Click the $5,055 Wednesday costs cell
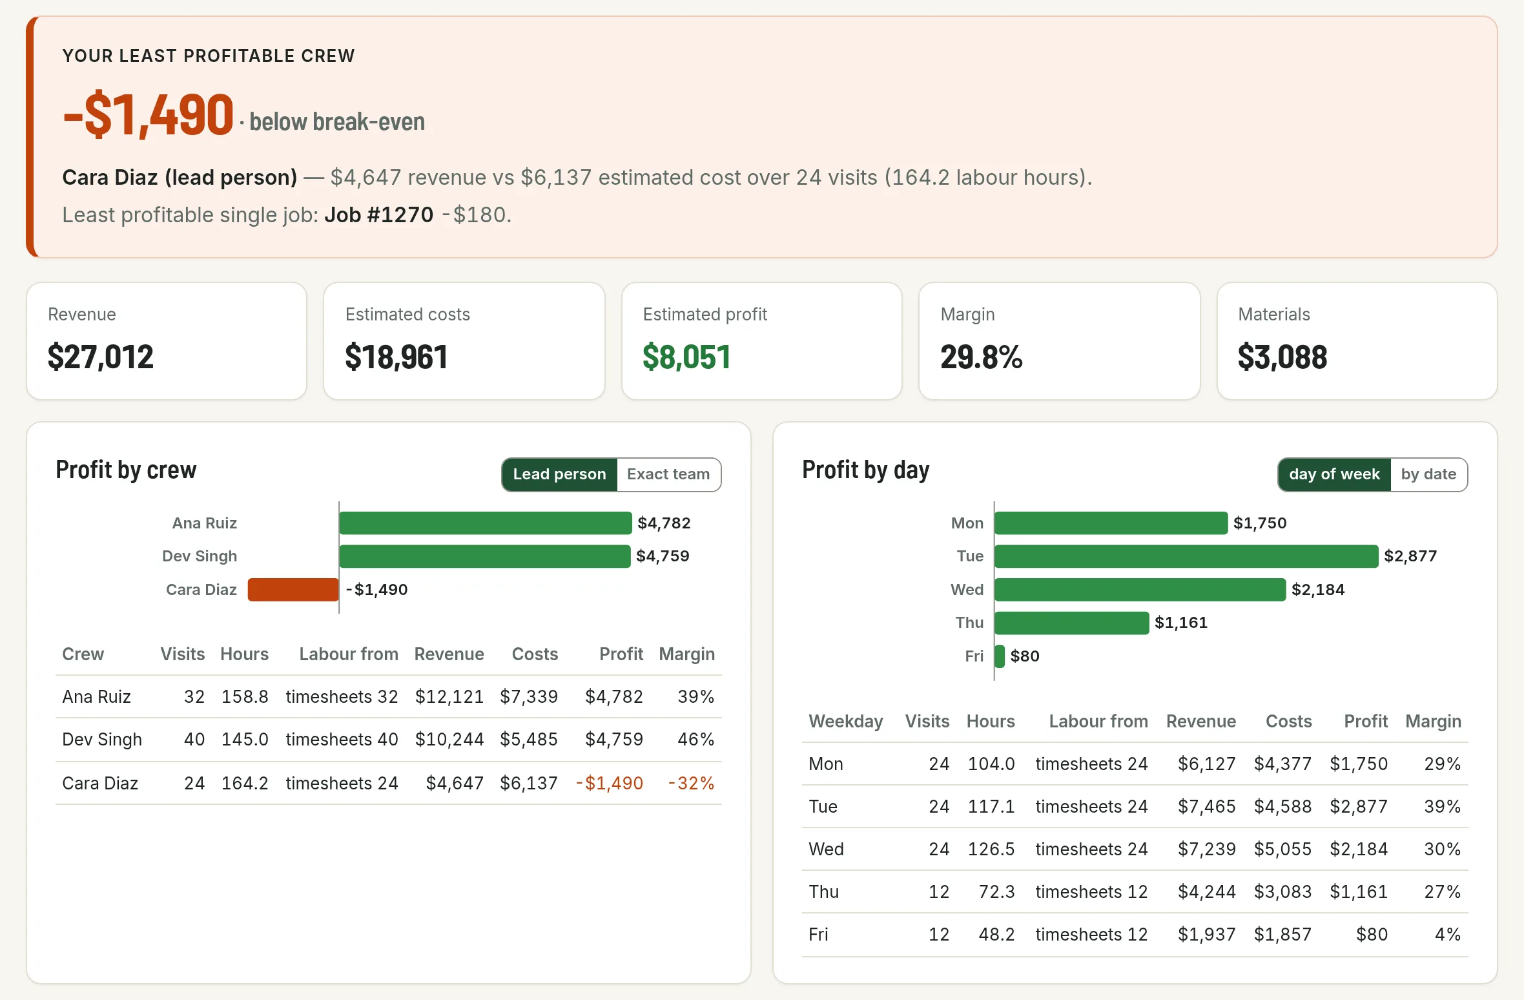Screen dimensions: 1524x1000 (1282, 849)
